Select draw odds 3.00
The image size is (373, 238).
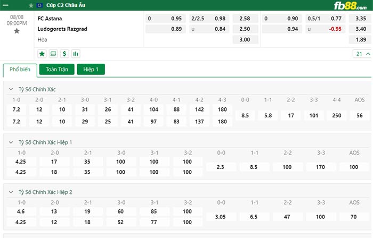[245, 40]
